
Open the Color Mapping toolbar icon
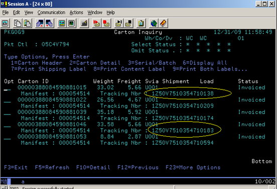72,23
